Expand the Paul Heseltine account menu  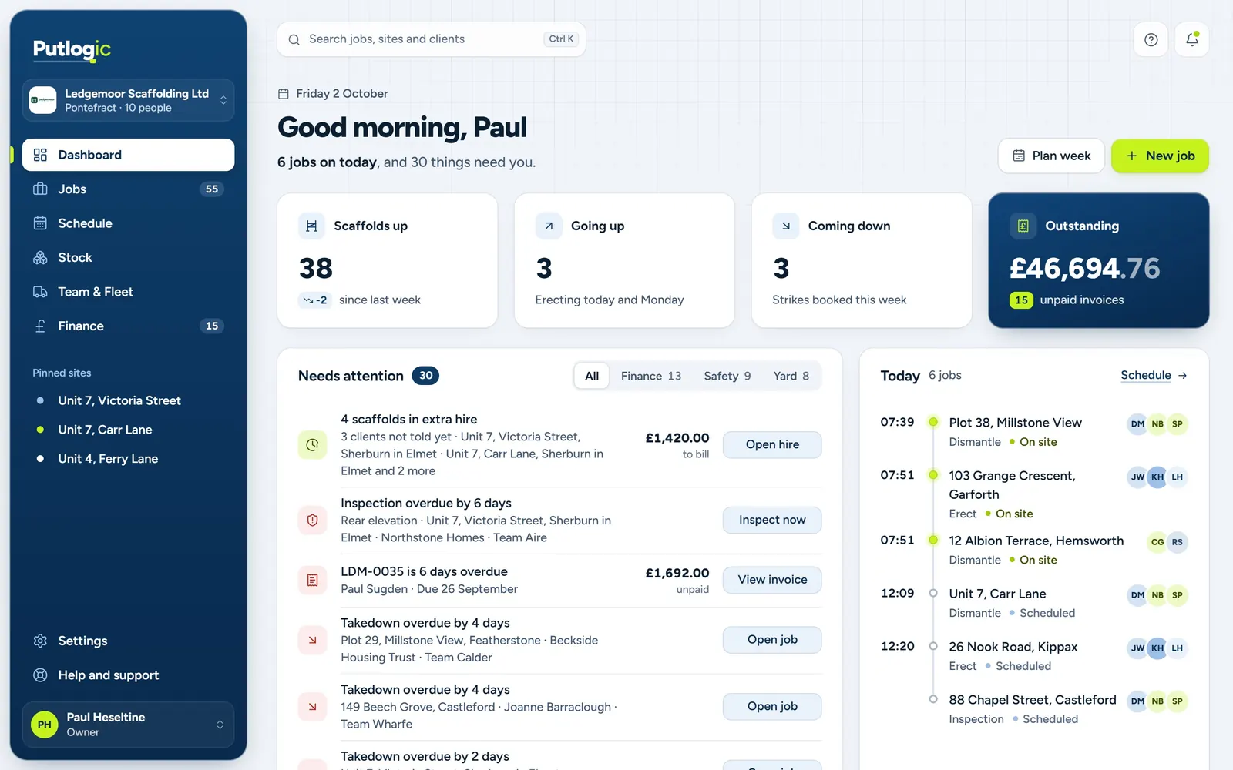[x=128, y=725]
